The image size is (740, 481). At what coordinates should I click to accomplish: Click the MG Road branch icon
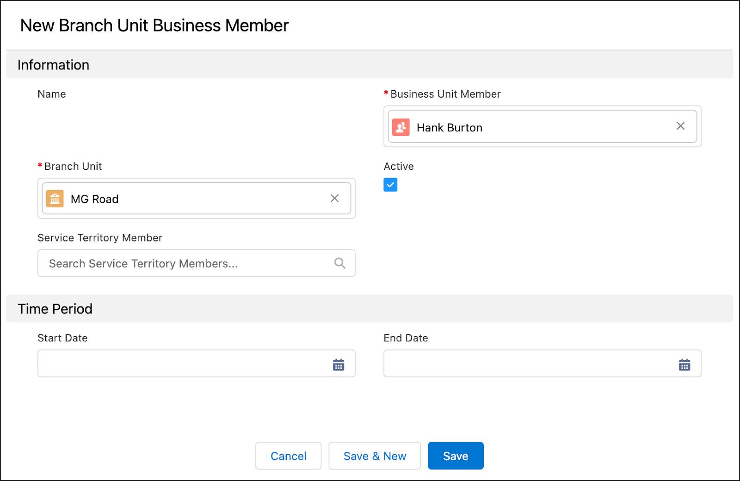(x=55, y=199)
